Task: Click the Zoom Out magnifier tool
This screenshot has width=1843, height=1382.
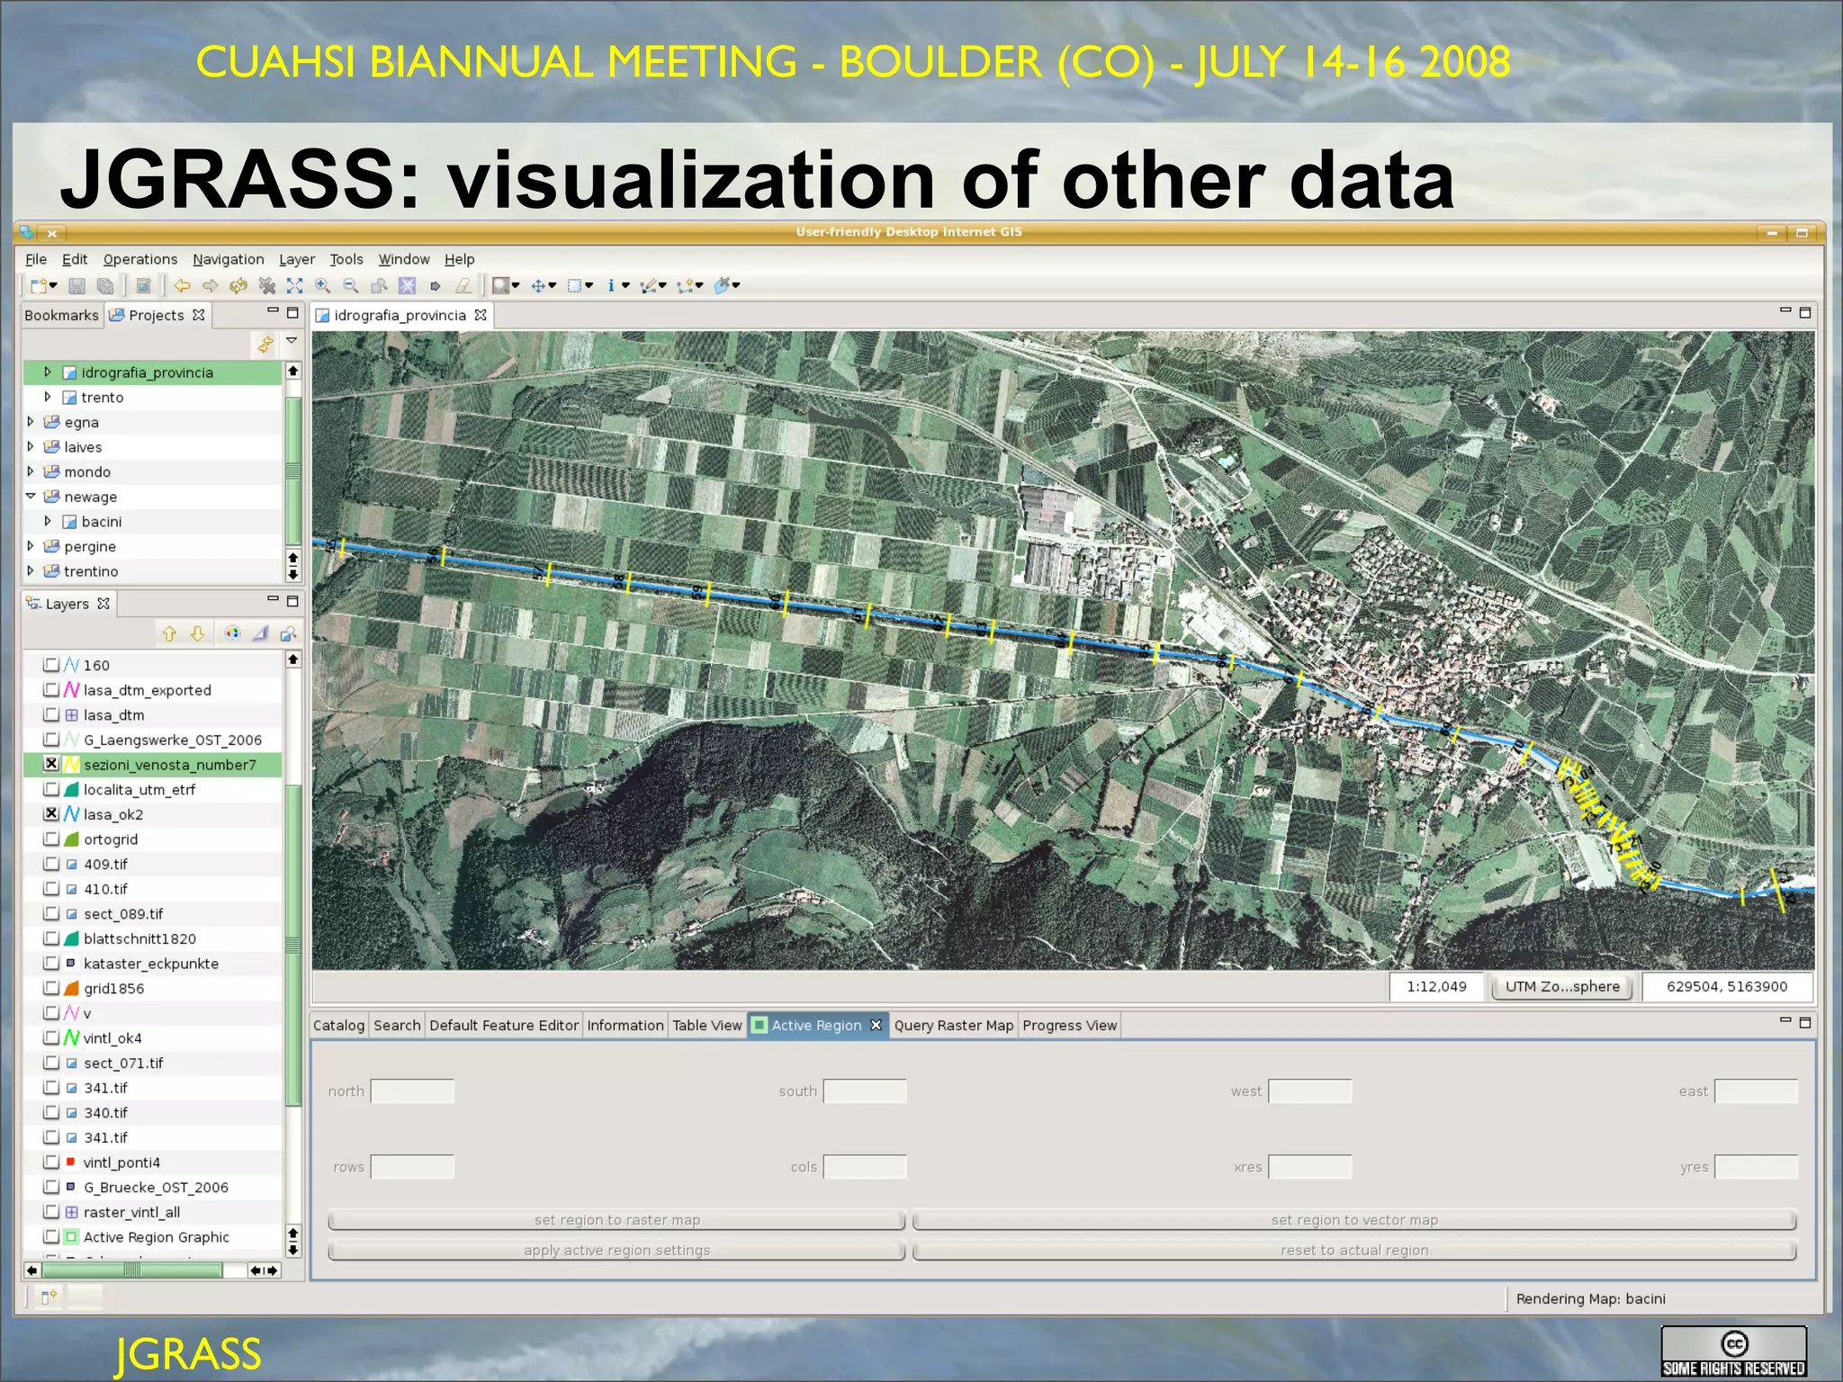Action: [351, 286]
